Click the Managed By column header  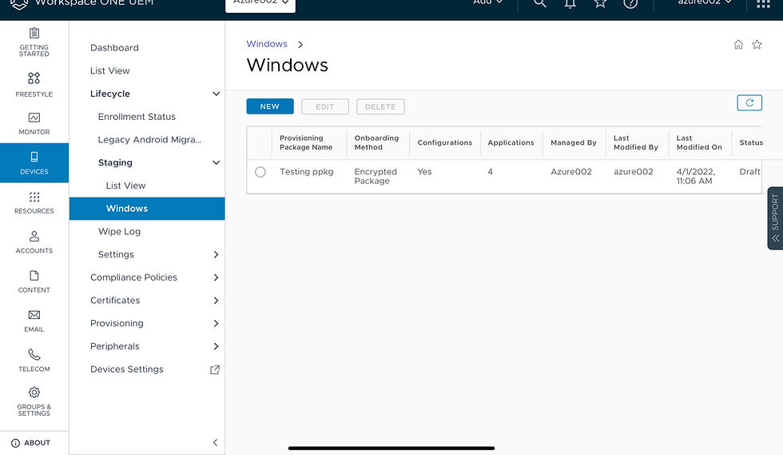coord(574,142)
